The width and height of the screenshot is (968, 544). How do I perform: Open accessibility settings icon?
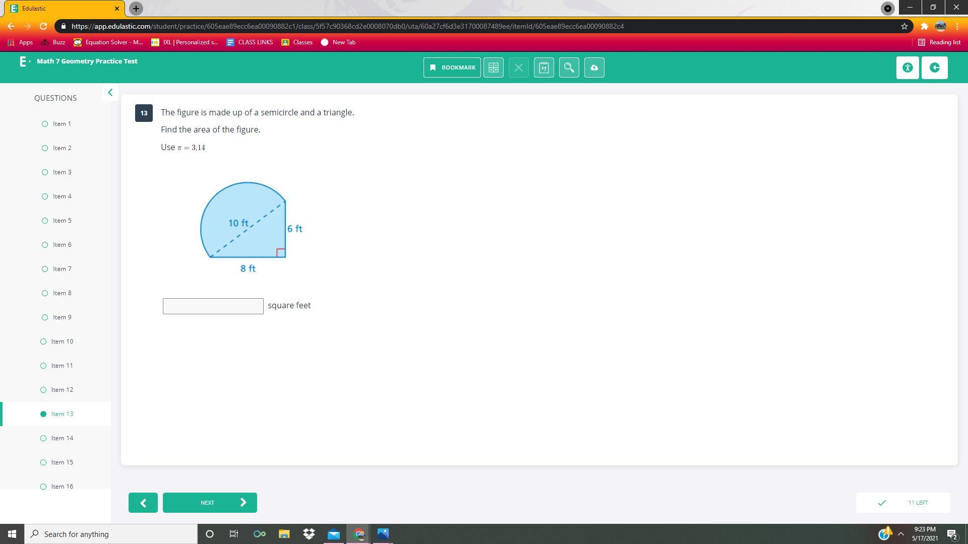pyautogui.click(x=907, y=67)
